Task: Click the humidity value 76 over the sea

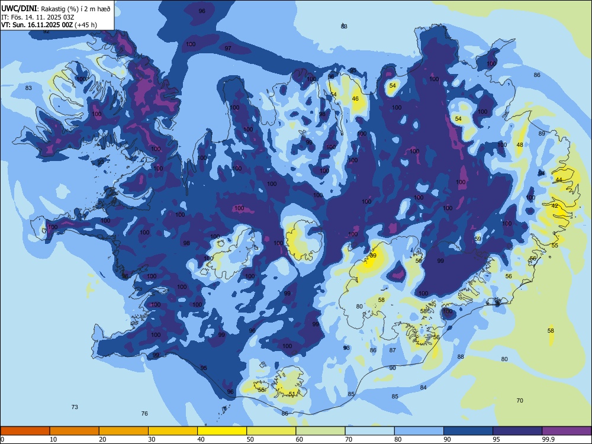Action: pyautogui.click(x=144, y=413)
